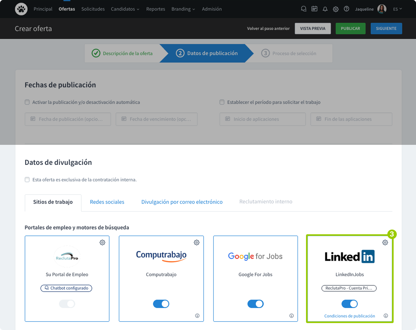The height and width of the screenshot is (330, 416).
Task: Open the ES language selector
Action: click(397, 9)
